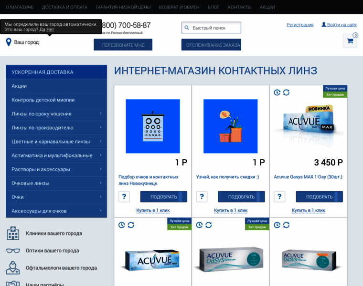This screenshot has width=363, height=286.
Task: Open Оптики вашего города link
Action: (53, 251)
